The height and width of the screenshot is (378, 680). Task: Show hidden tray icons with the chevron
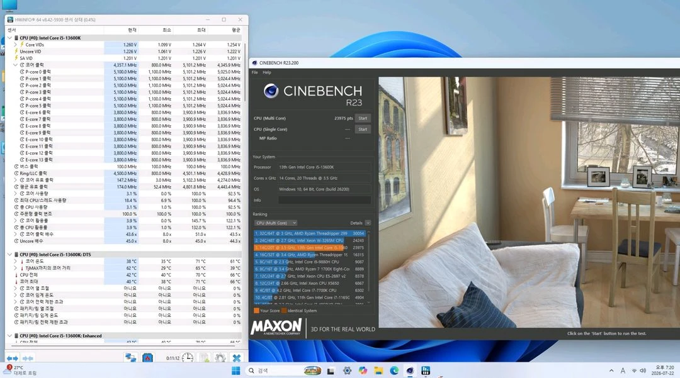(611, 370)
